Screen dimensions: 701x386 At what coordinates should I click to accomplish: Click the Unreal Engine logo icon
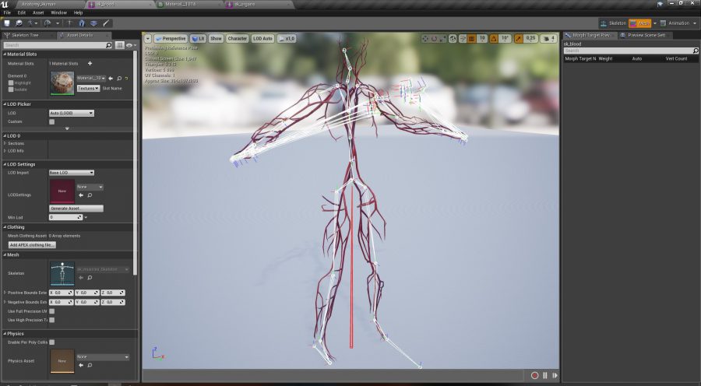tap(5, 5)
